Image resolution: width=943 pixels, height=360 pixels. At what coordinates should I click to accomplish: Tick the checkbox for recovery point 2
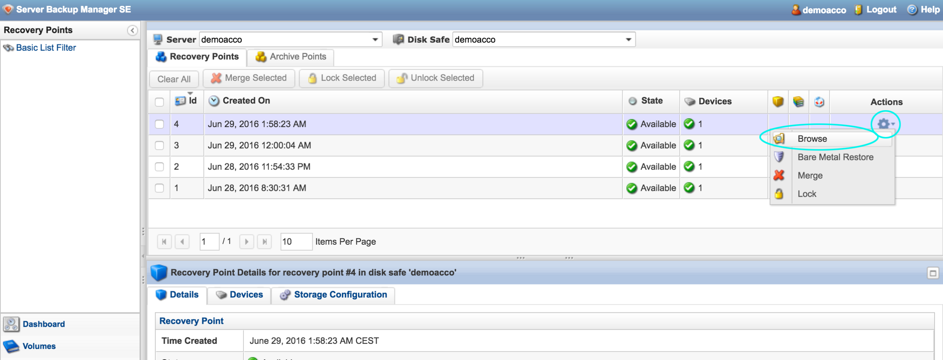159,167
